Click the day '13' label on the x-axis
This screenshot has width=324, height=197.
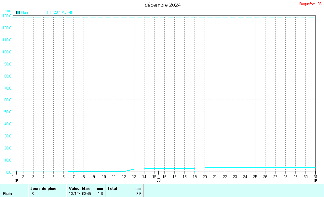pos(134,177)
